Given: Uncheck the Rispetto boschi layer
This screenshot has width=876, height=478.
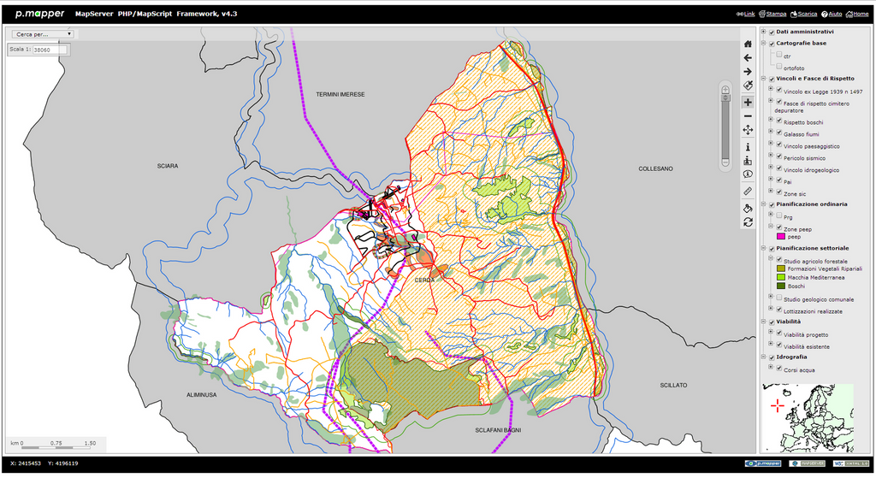Looking at the screenshot, I should point(778,121).
